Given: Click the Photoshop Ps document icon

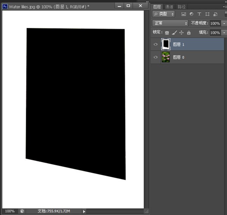Looking at the screenshot, I should pyautogui.click(x=5, y=6).
